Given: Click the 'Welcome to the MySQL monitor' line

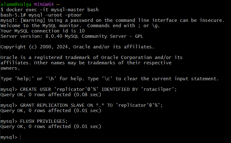Looking at the screenshot, I should (x=80, y=26).
